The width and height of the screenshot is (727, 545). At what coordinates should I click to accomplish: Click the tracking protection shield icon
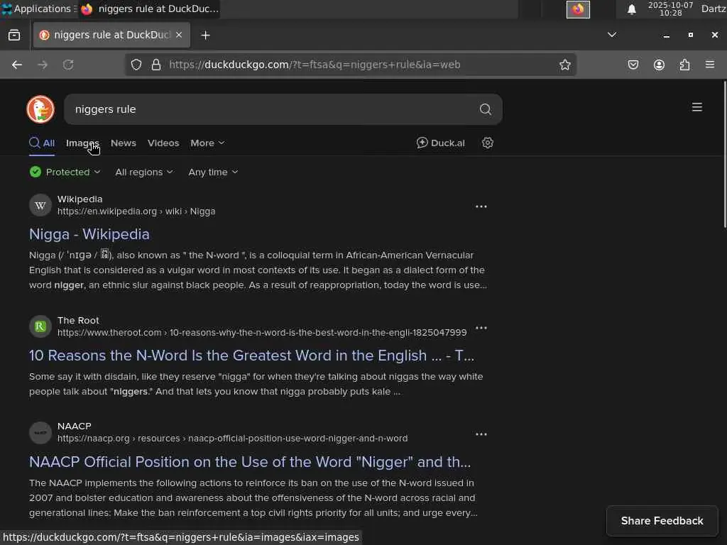click(136, 65)
